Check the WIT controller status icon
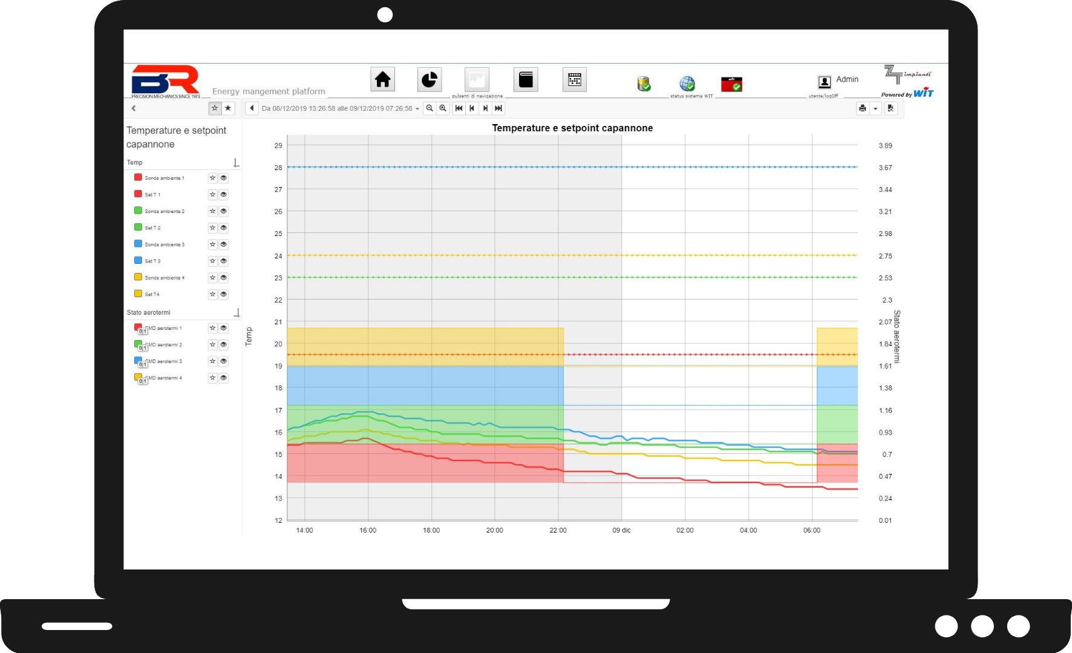This screenshot has width=1072, height=653. point(731,84)
